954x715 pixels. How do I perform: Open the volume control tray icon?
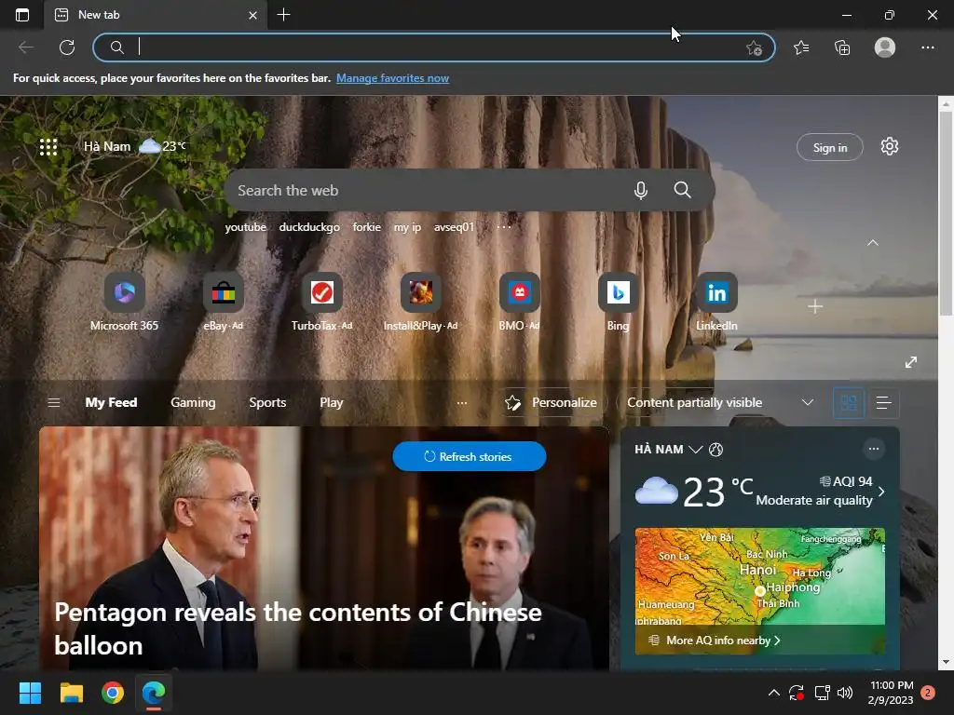(844, 693)
